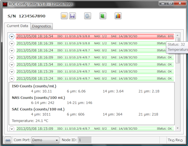Collapse the expanded 18:15:24 record
This screenshot has width=188, height=146.
[12, 79]
